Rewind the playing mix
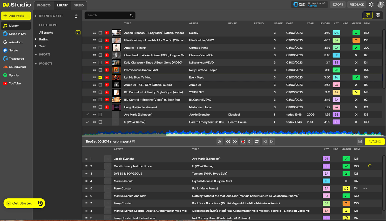This screenshot has height=221, width=386. point(228,141)
